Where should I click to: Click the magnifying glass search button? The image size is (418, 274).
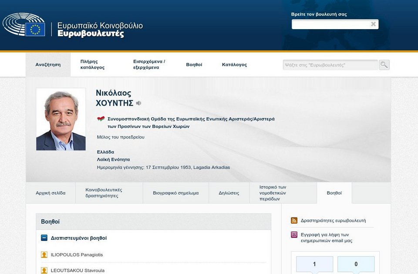click(384, 65)
